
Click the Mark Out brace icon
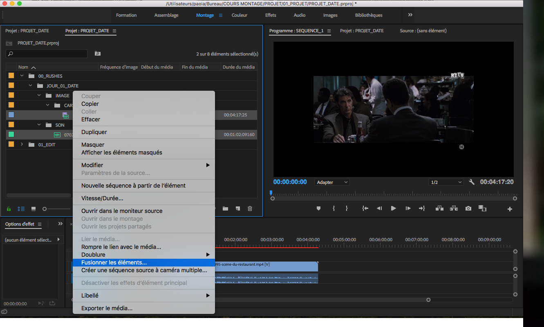[347, 208]
